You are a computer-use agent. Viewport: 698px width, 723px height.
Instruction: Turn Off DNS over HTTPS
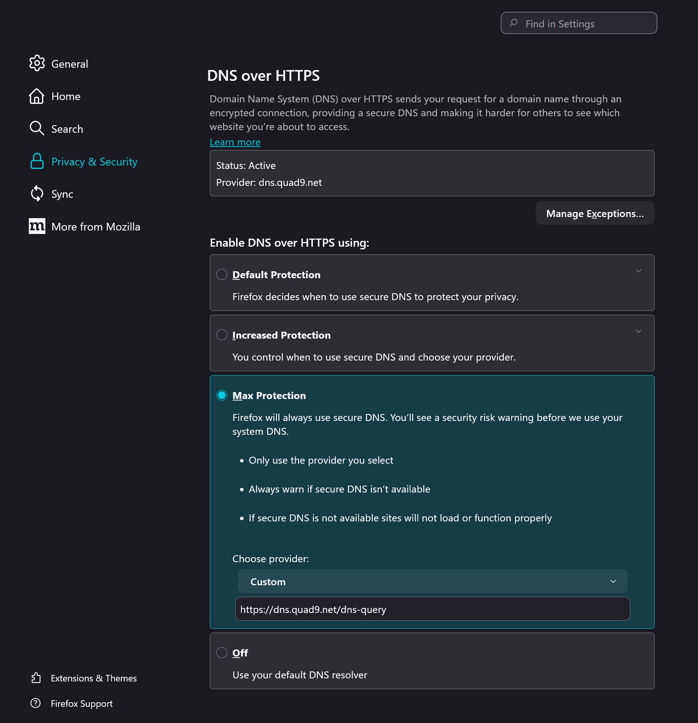pos(222,653)
